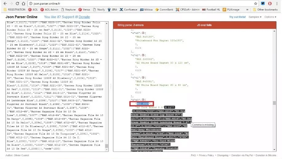Reload the page with refresh icon
282x159 pixels.
pos(17,3)
